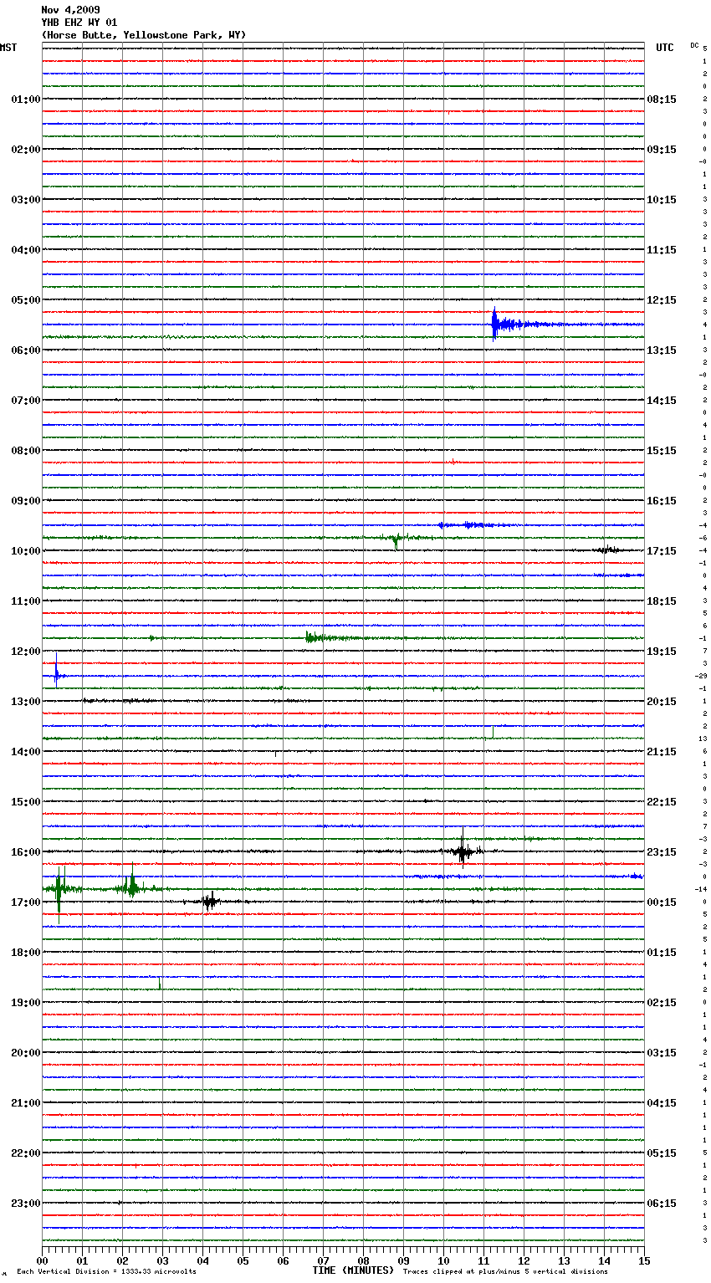
Task: Click the '05' minute axis tick label
Action: click(243, 1260)
